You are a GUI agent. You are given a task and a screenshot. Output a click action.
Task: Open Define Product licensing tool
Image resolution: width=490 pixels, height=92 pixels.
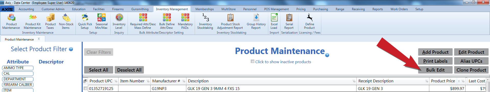coord(309,21)
